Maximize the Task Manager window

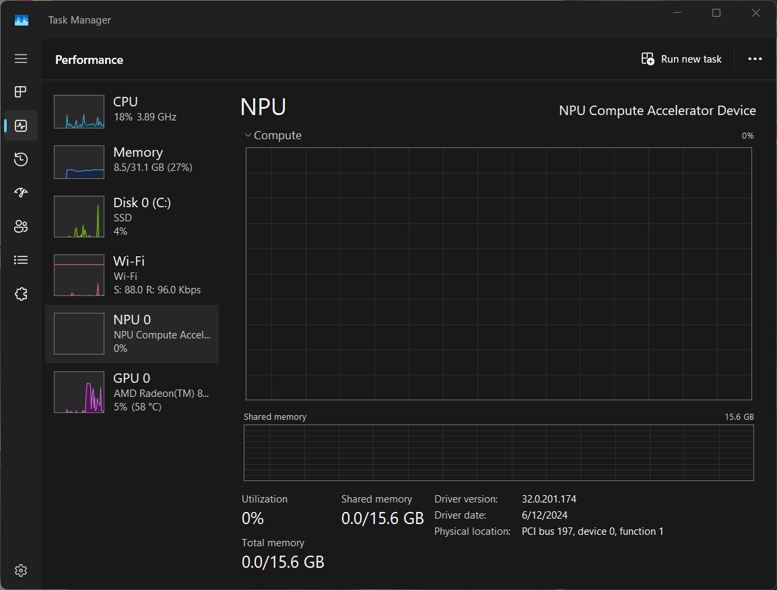pos(716,13)
